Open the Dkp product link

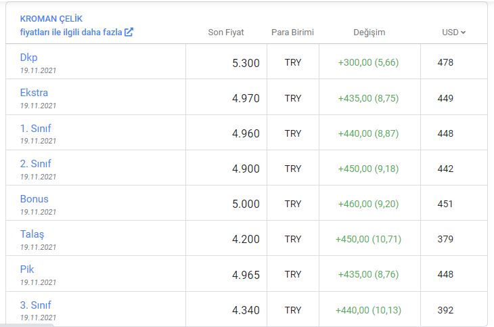28,58
